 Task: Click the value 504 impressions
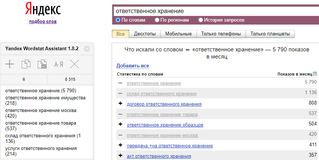(313, 124)
